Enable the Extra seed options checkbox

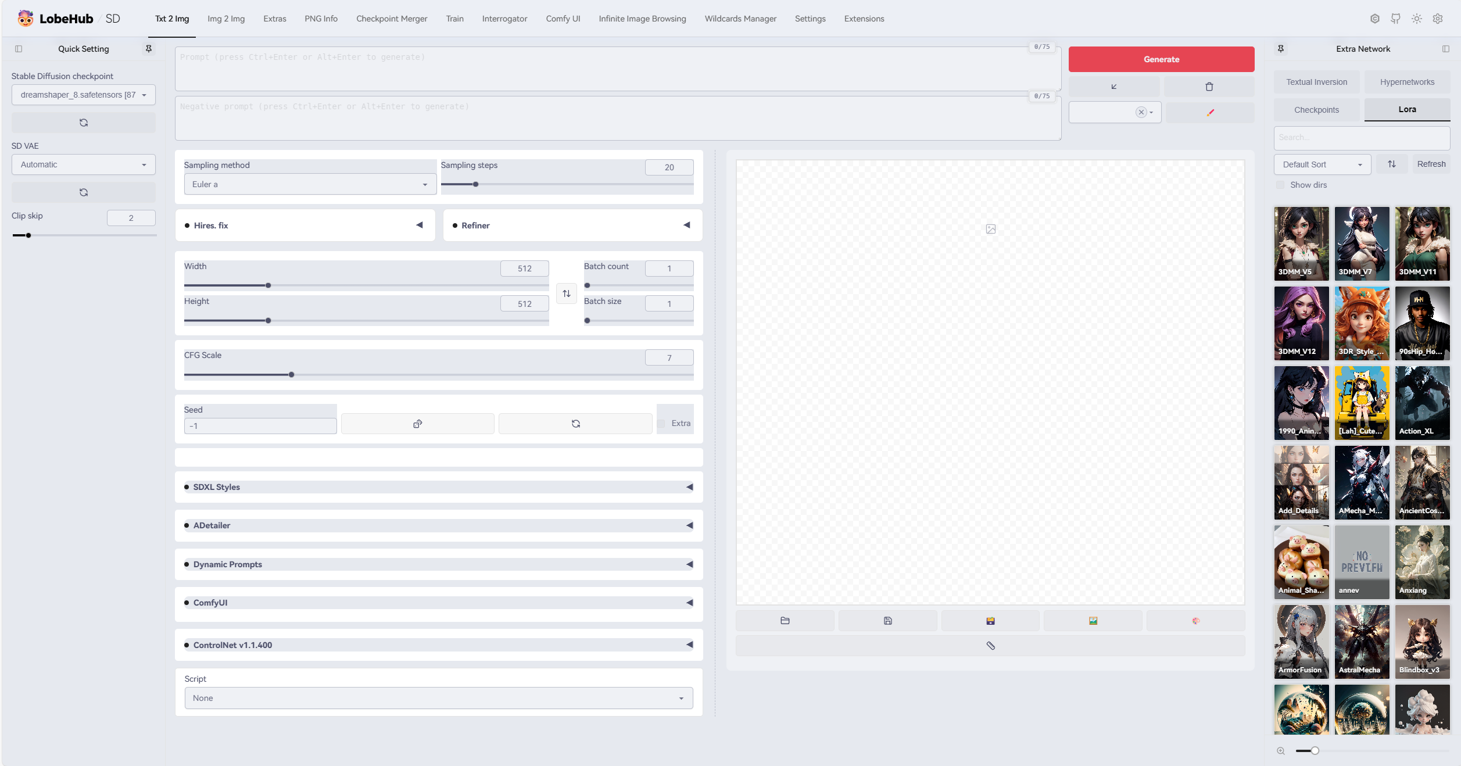coord(661,424)
